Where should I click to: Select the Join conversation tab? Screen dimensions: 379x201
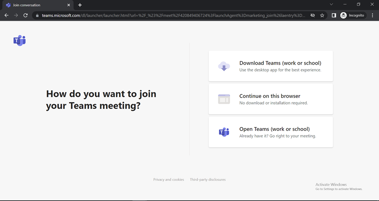coord(38,5)
